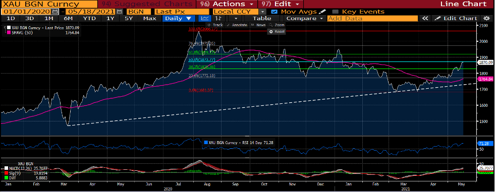Click the 100.0%(2066.17) Fibonacci label
The image size is (495, 192).
coord(202,29)
